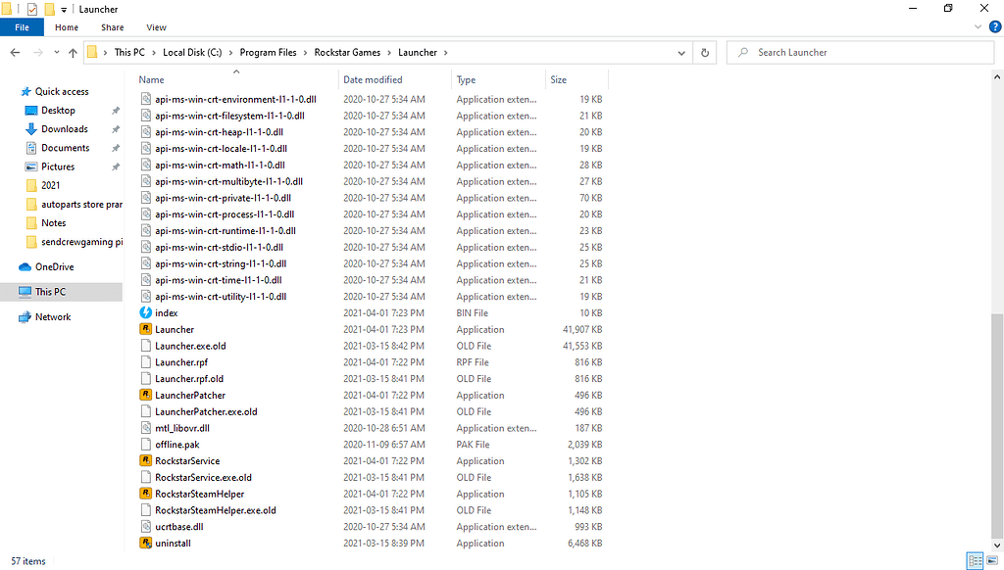Open the File menu

[x=22, y=26]
